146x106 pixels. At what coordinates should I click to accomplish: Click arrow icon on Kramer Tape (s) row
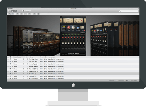pyautogui.click(x=12, y=64)
